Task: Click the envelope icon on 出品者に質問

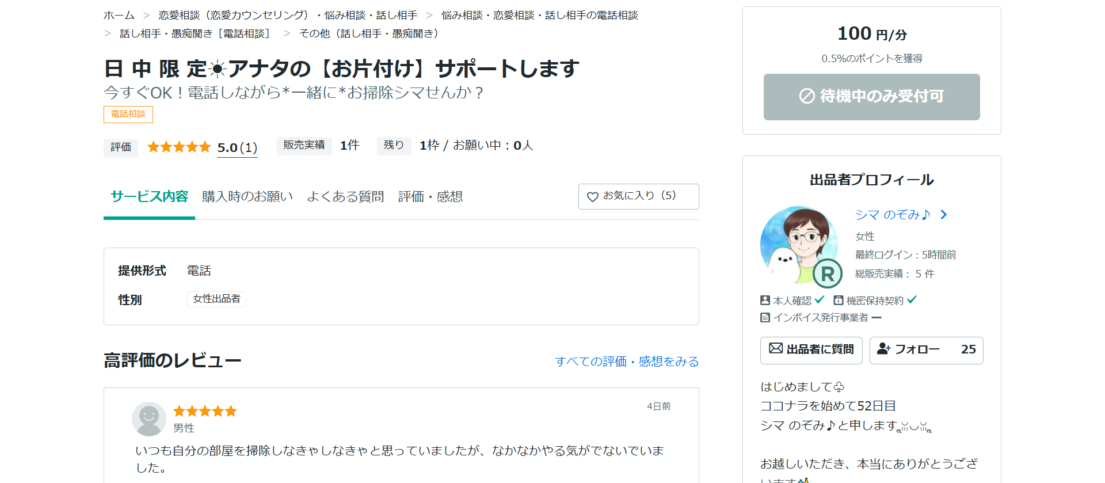Action: pos(776,348)
